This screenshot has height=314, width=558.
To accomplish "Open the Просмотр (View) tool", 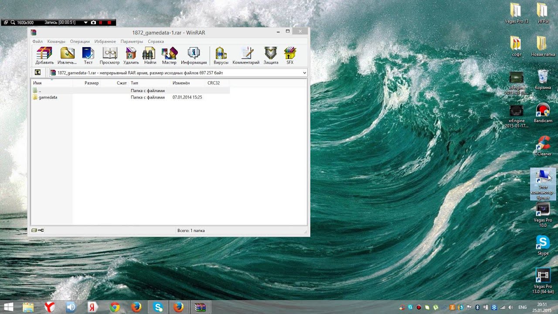I will (109, 55).
